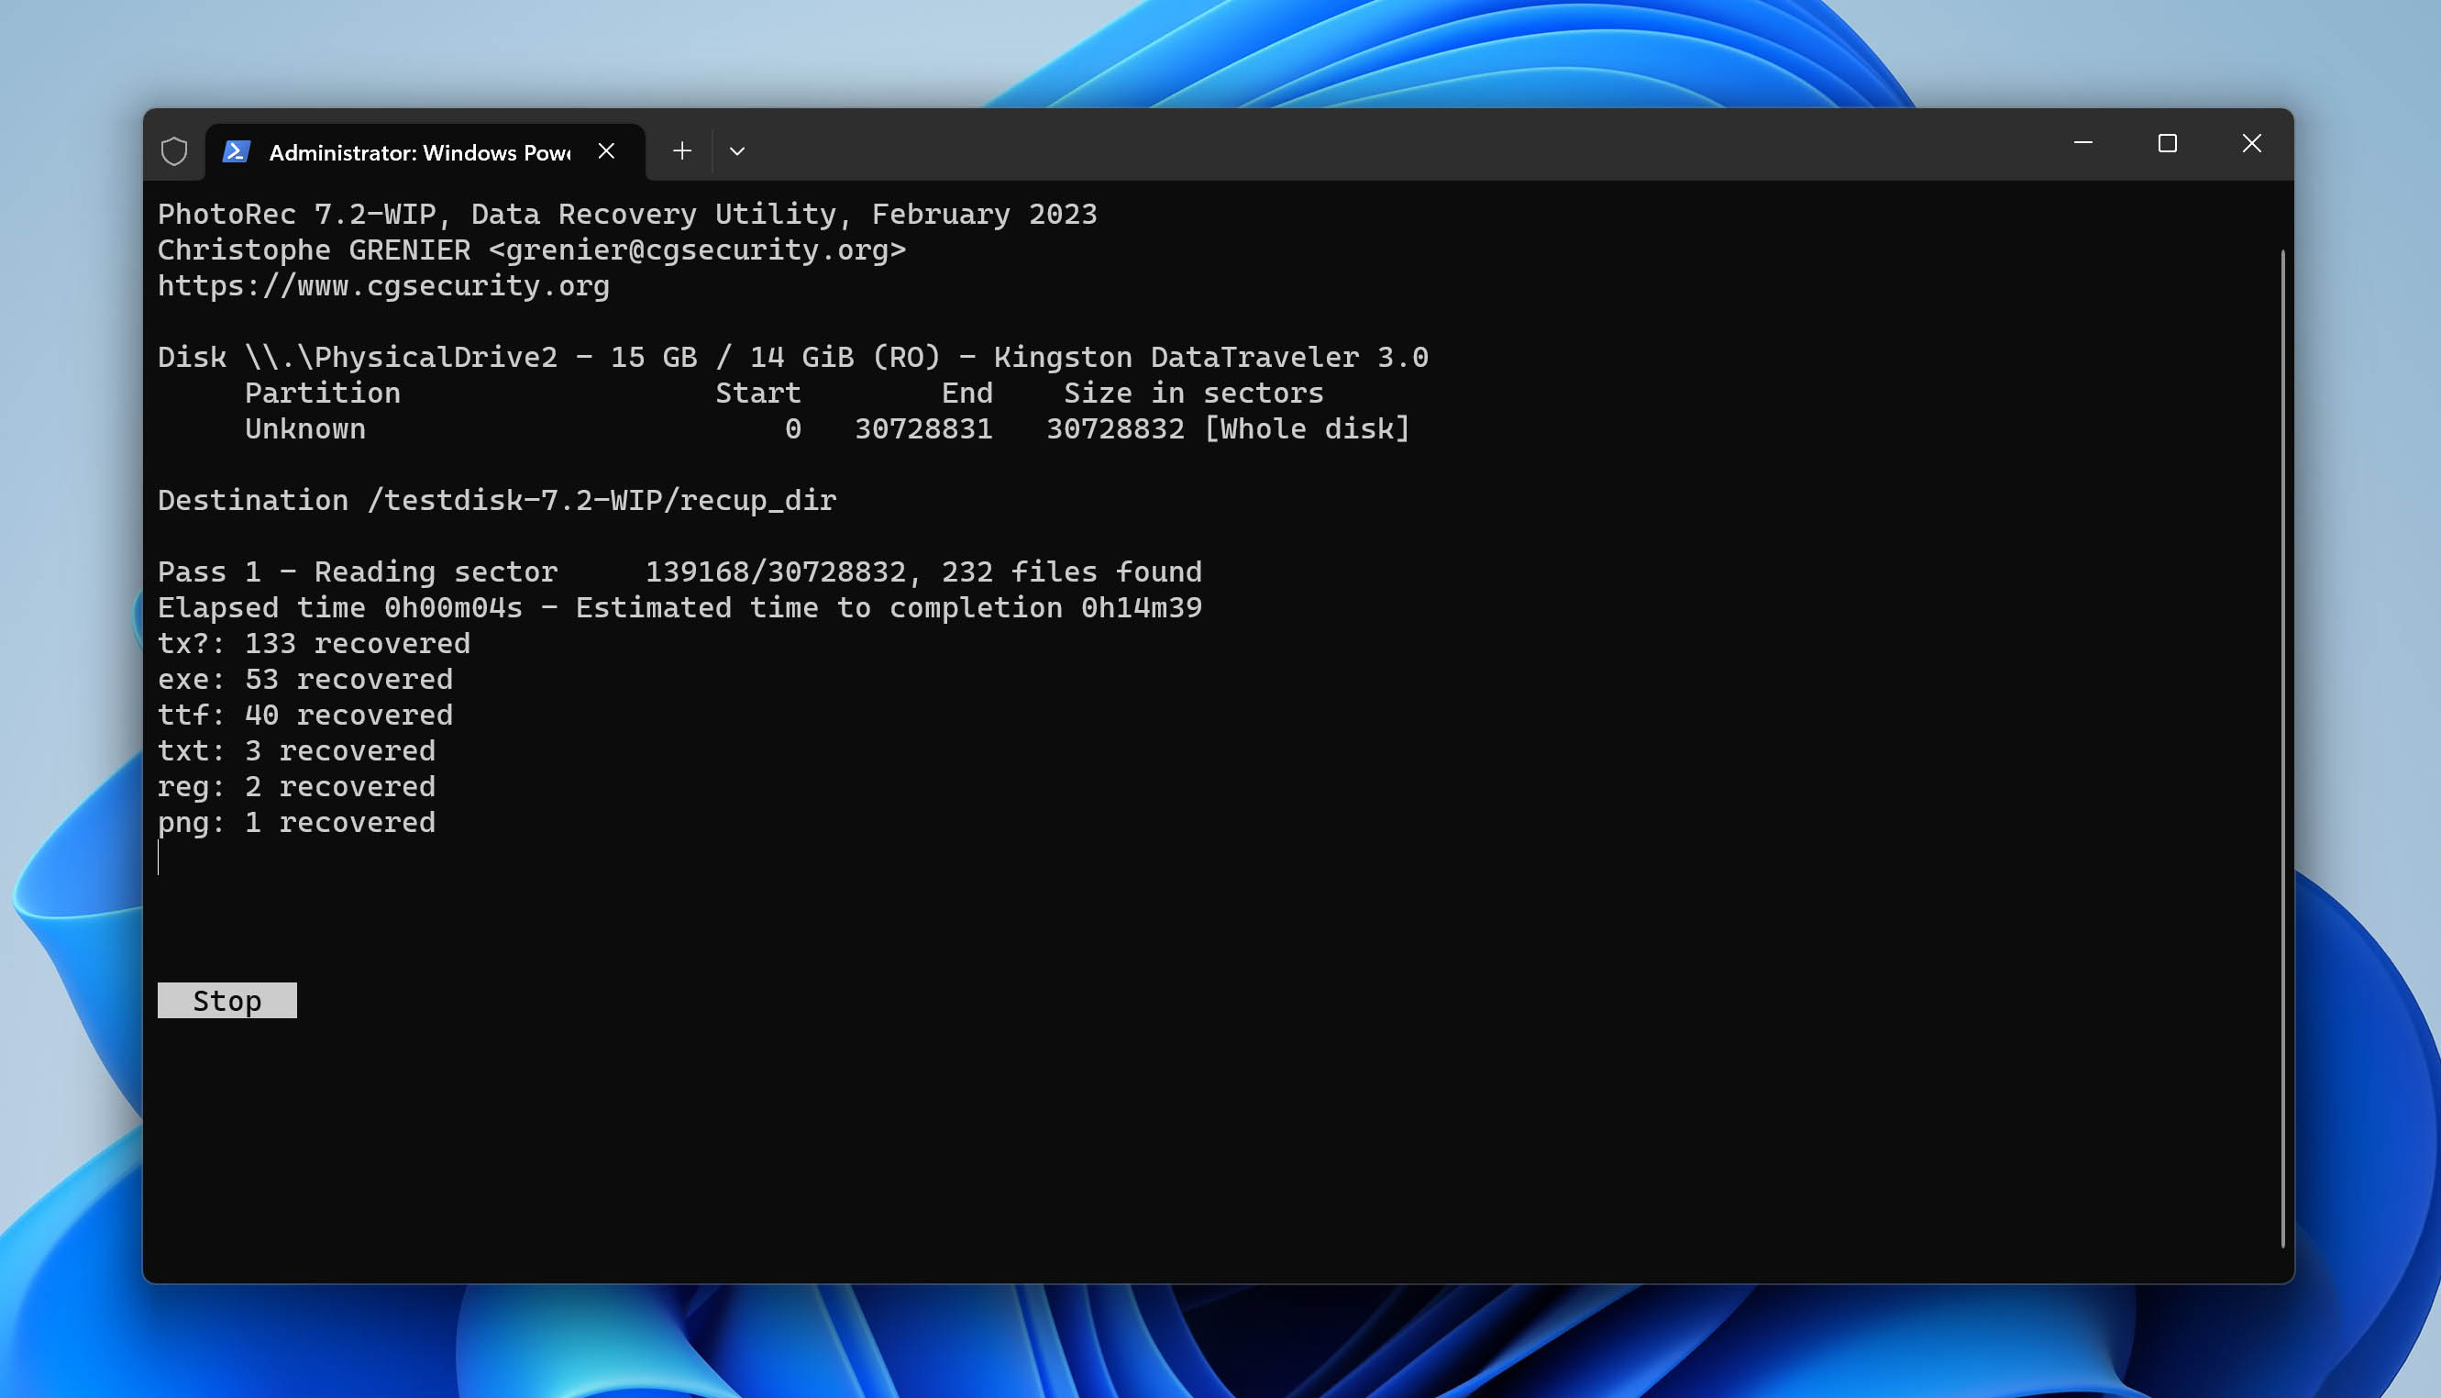2441x1398 pixels.
Task: Click the PowerShell icon on the tab
Action: 235,150
